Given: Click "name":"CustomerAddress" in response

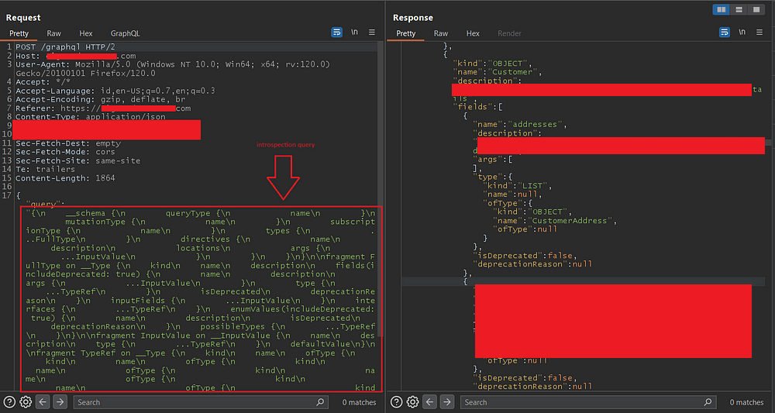Looking at the screenshot, I should click(x=555, y=221).
